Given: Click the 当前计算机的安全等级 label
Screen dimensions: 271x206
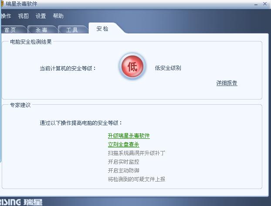Looking at the screenshot, I should point(68,69).
